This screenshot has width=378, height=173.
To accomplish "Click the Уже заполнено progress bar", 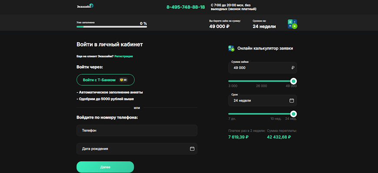I will point(112,27).
